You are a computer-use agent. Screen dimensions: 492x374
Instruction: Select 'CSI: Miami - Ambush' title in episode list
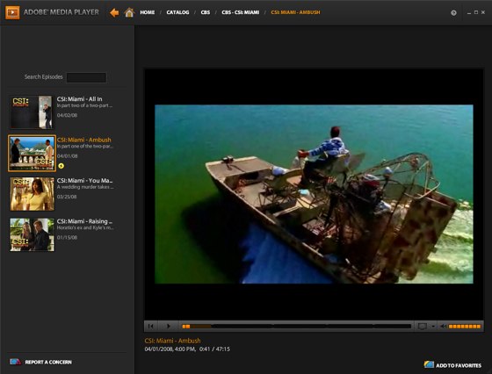[84, 140]
